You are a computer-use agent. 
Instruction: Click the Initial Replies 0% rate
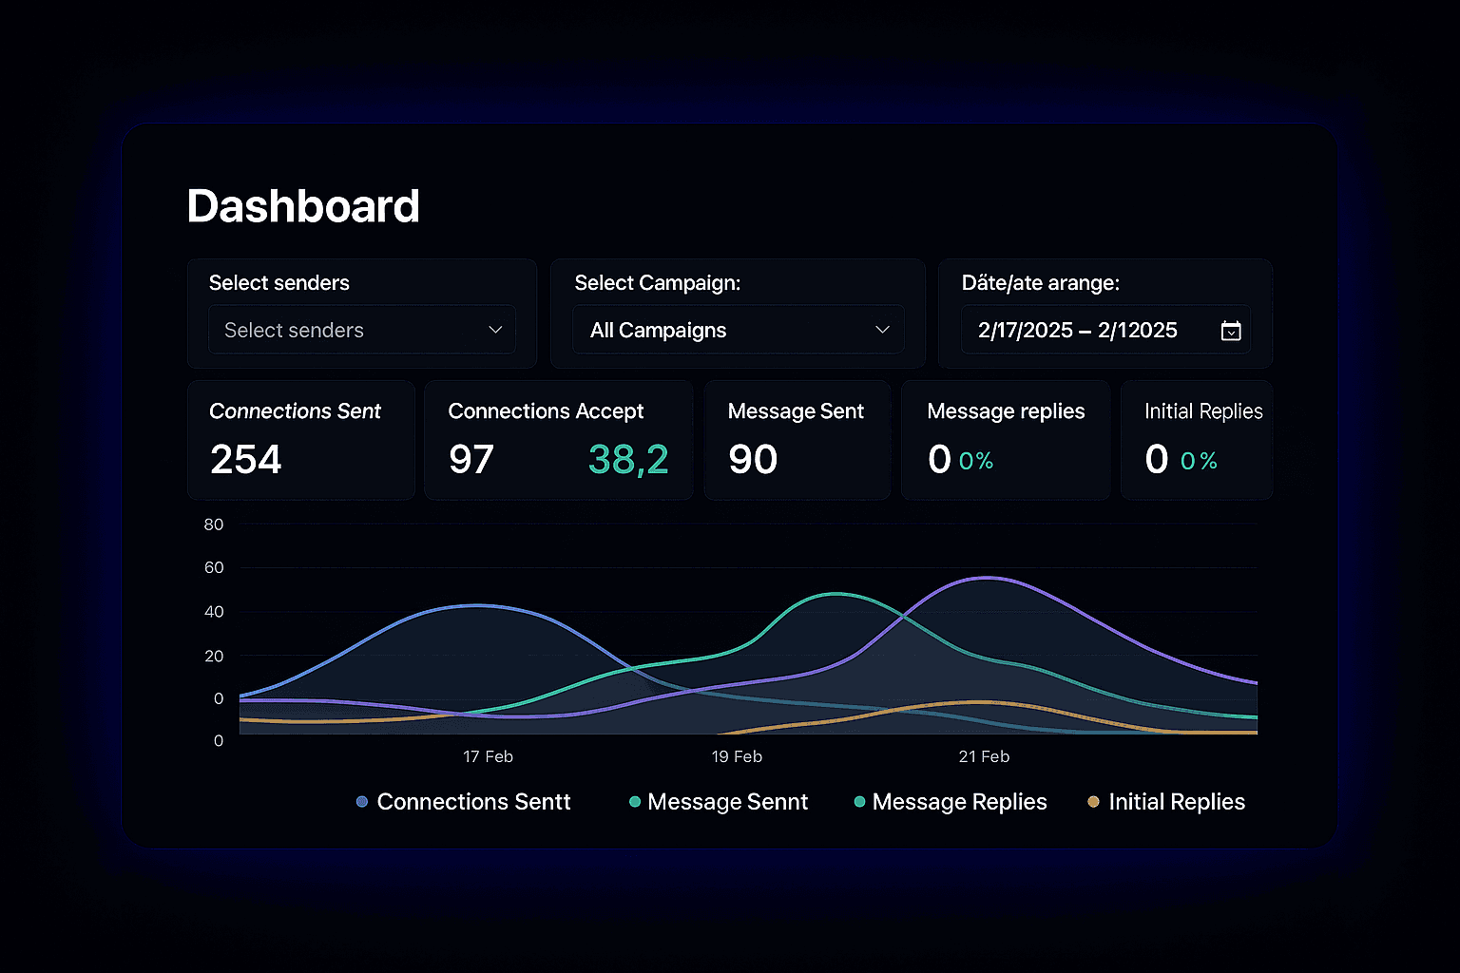coord(1199,461)
